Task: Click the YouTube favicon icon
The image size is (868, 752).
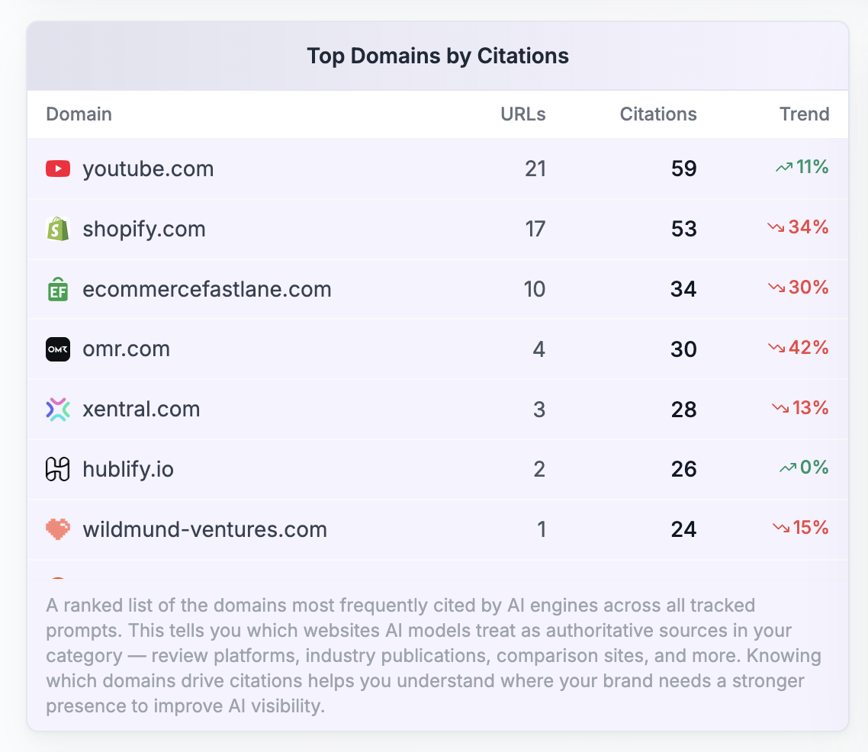Action: coord(57,169)
